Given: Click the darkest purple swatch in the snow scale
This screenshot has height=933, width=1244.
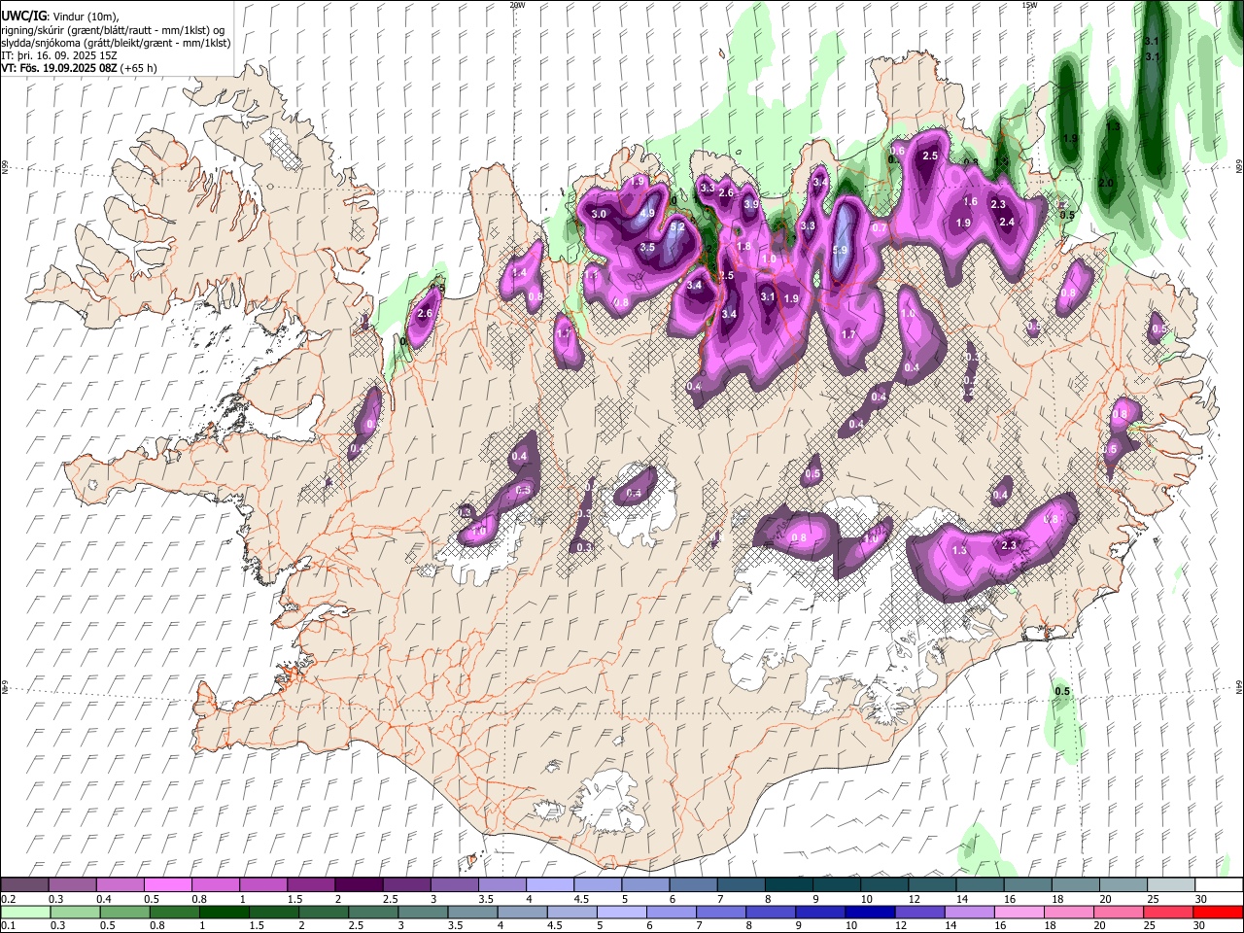Looking at the screenshot, I should click(358, 885).
